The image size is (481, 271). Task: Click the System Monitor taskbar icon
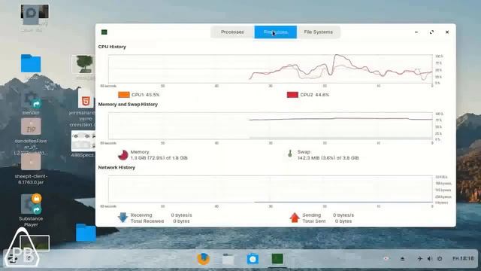(277, 259)
